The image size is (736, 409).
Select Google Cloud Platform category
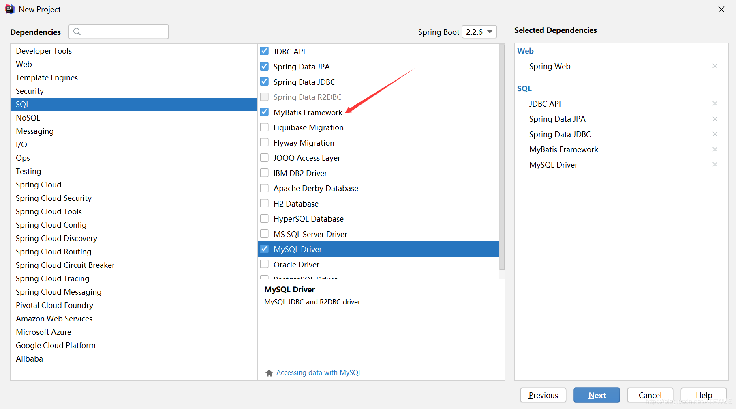[x=134, y=345]
